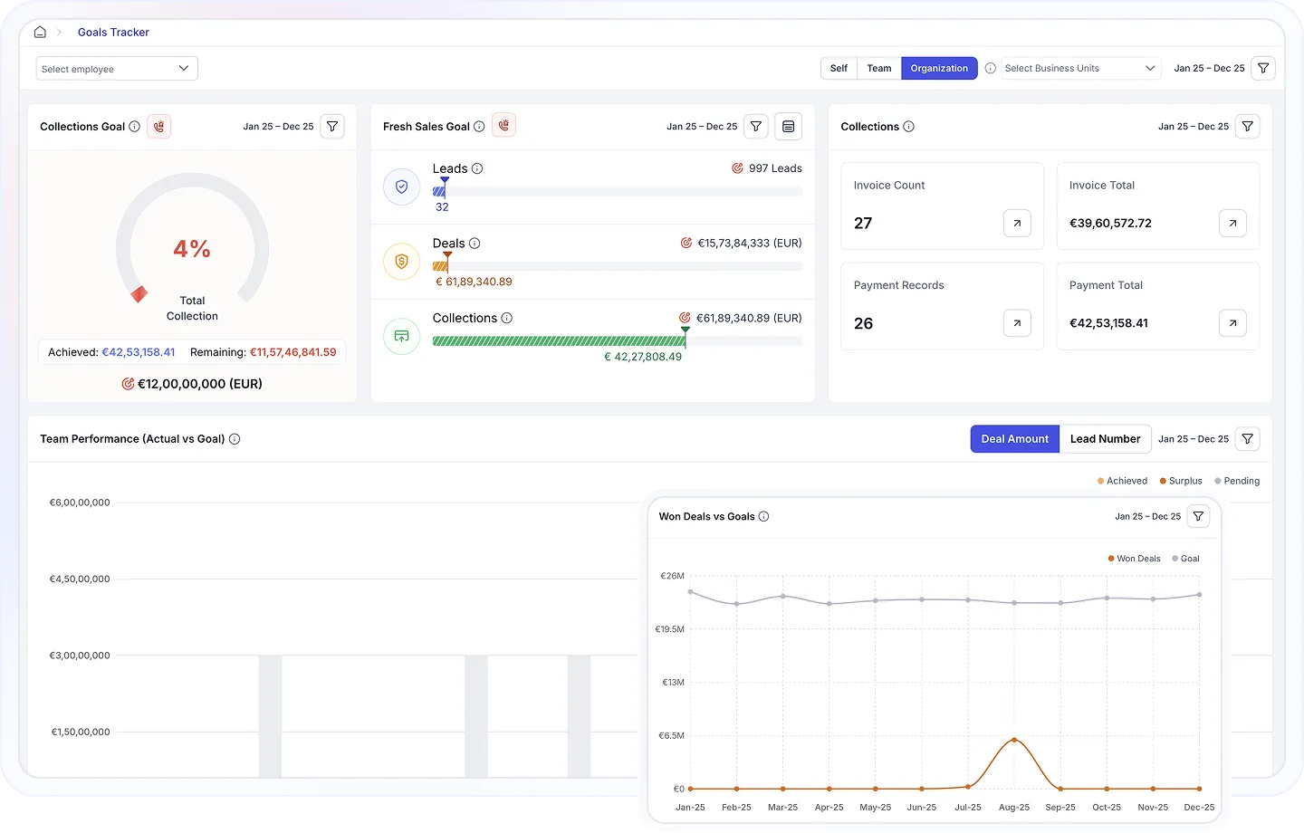Select Deal Amount chart view
This screenshot has width=1304, height=833.
(x=1014, y=439)
